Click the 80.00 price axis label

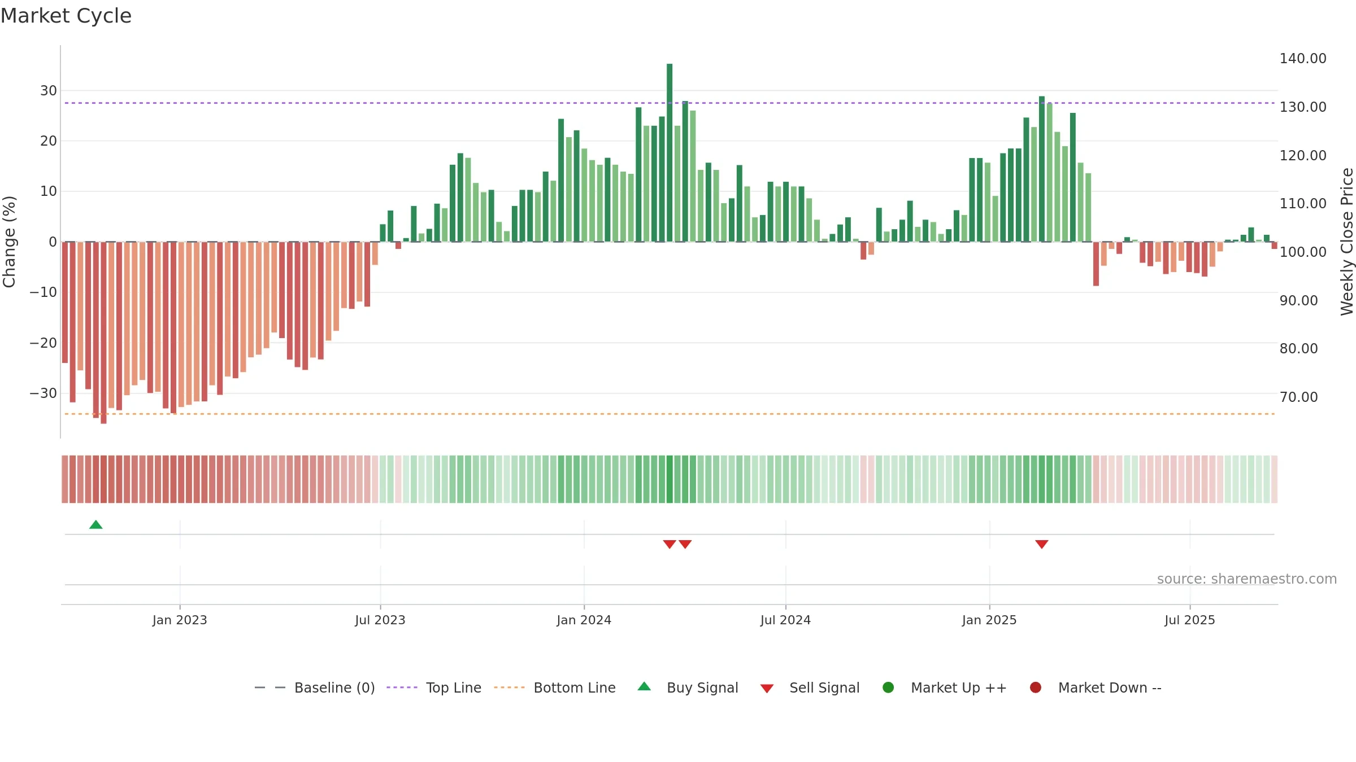coord(1298,349)
